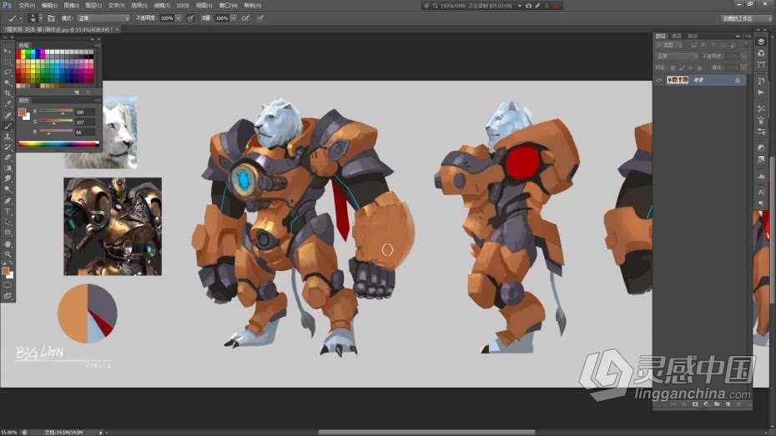Open layer blend mode dropdown
Image resolution: width=776 pixels, height=436 pixels.
(677, 57)
